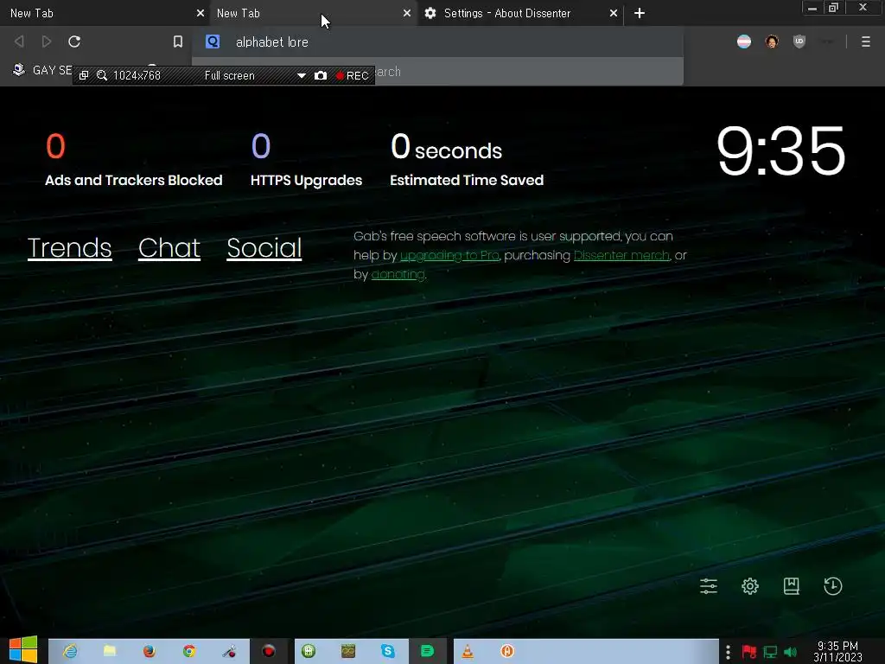Launch Firefox from the taskbar
This screenshot has width=885, height=664.
click(x=149, y=651)
